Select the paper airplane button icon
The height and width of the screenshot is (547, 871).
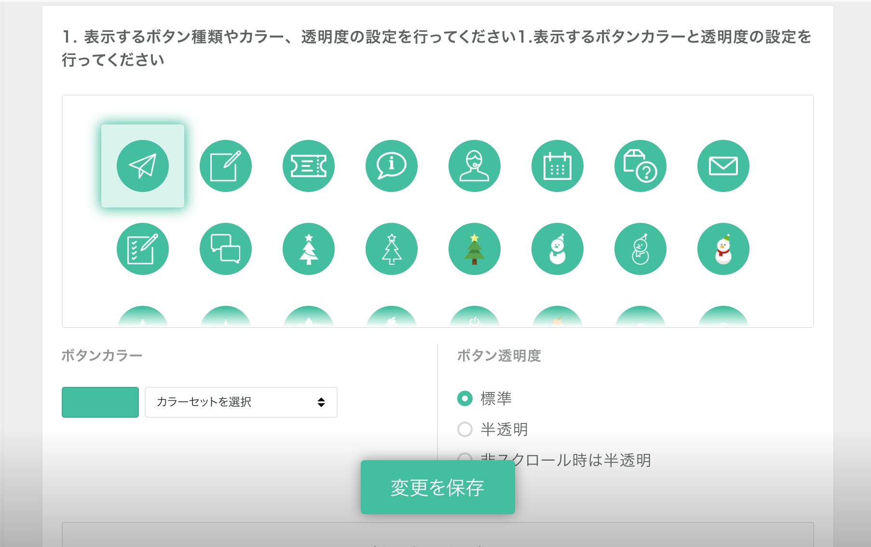pos(143,166)
